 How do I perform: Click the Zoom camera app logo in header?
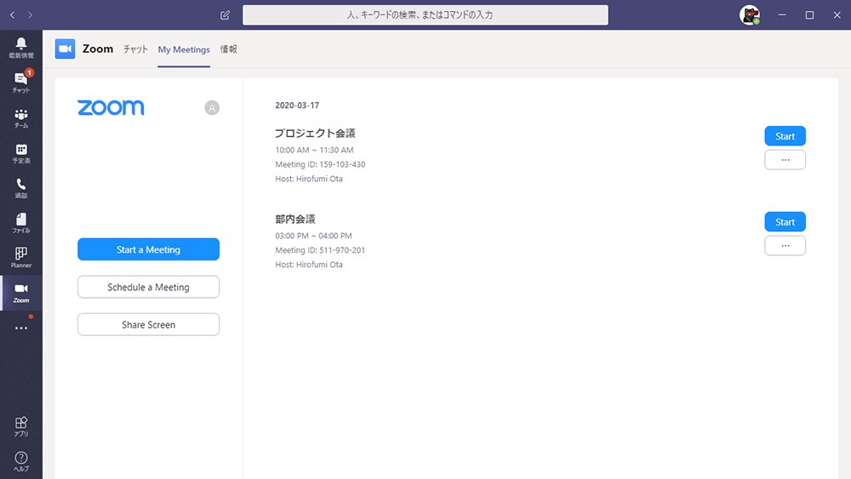[x=66, y=48]
